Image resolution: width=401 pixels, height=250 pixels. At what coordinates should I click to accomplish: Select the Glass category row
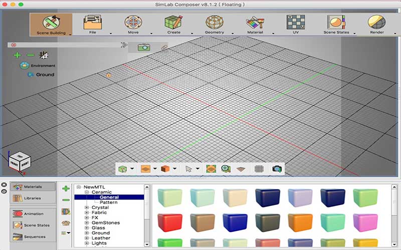[98, 228]
